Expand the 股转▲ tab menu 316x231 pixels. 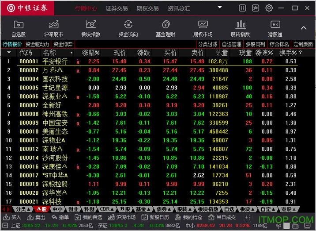pos(184,209)
